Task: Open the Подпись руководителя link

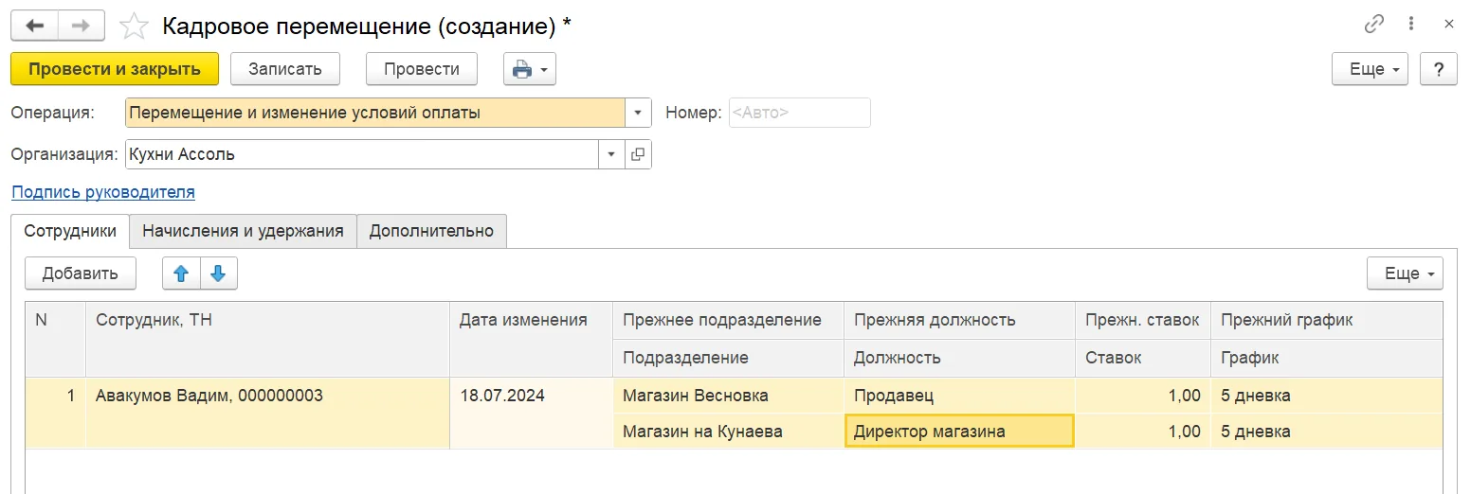Action: [x=103, y=192]
